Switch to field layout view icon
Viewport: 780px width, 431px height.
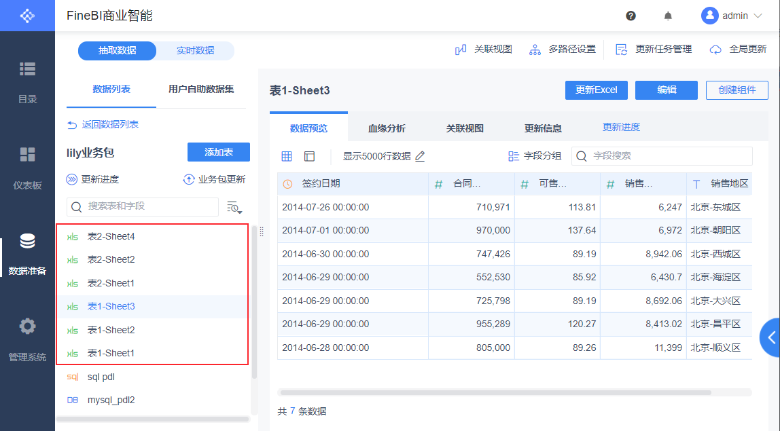tap(309, 156)
